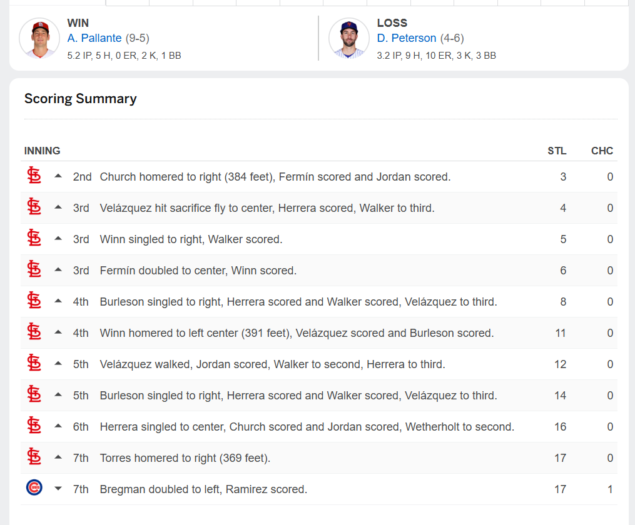Viewport: 635px width, 525px height.
Task: Click the Cardinals logo beside the Winn homer row
Action: coord(34,332)
